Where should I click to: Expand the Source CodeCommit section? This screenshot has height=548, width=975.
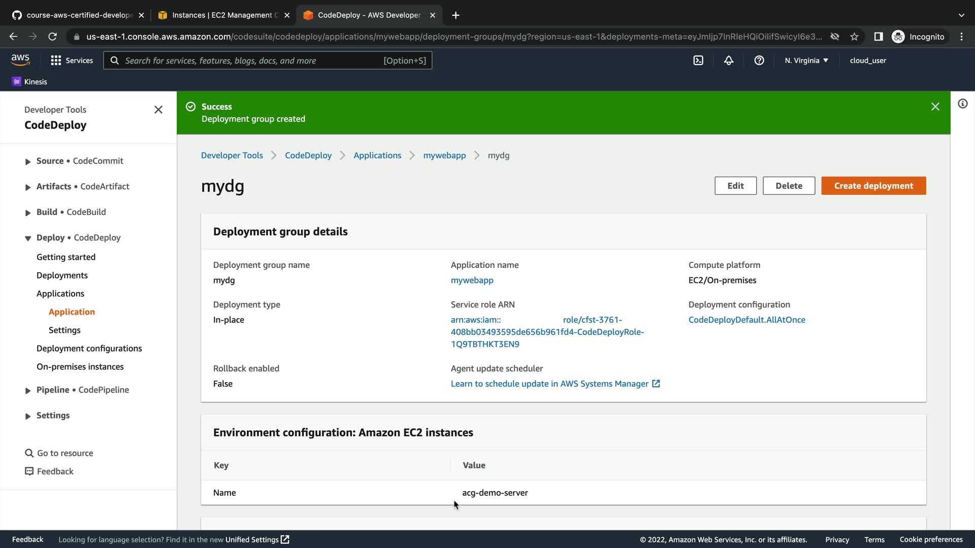28,161
